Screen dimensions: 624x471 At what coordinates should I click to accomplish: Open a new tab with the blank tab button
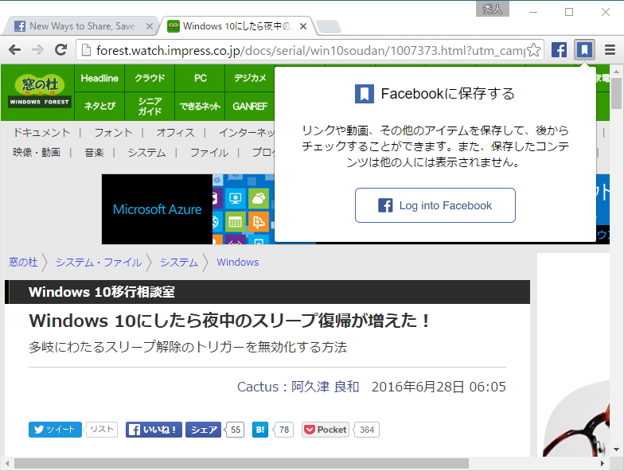coord(330,26)
